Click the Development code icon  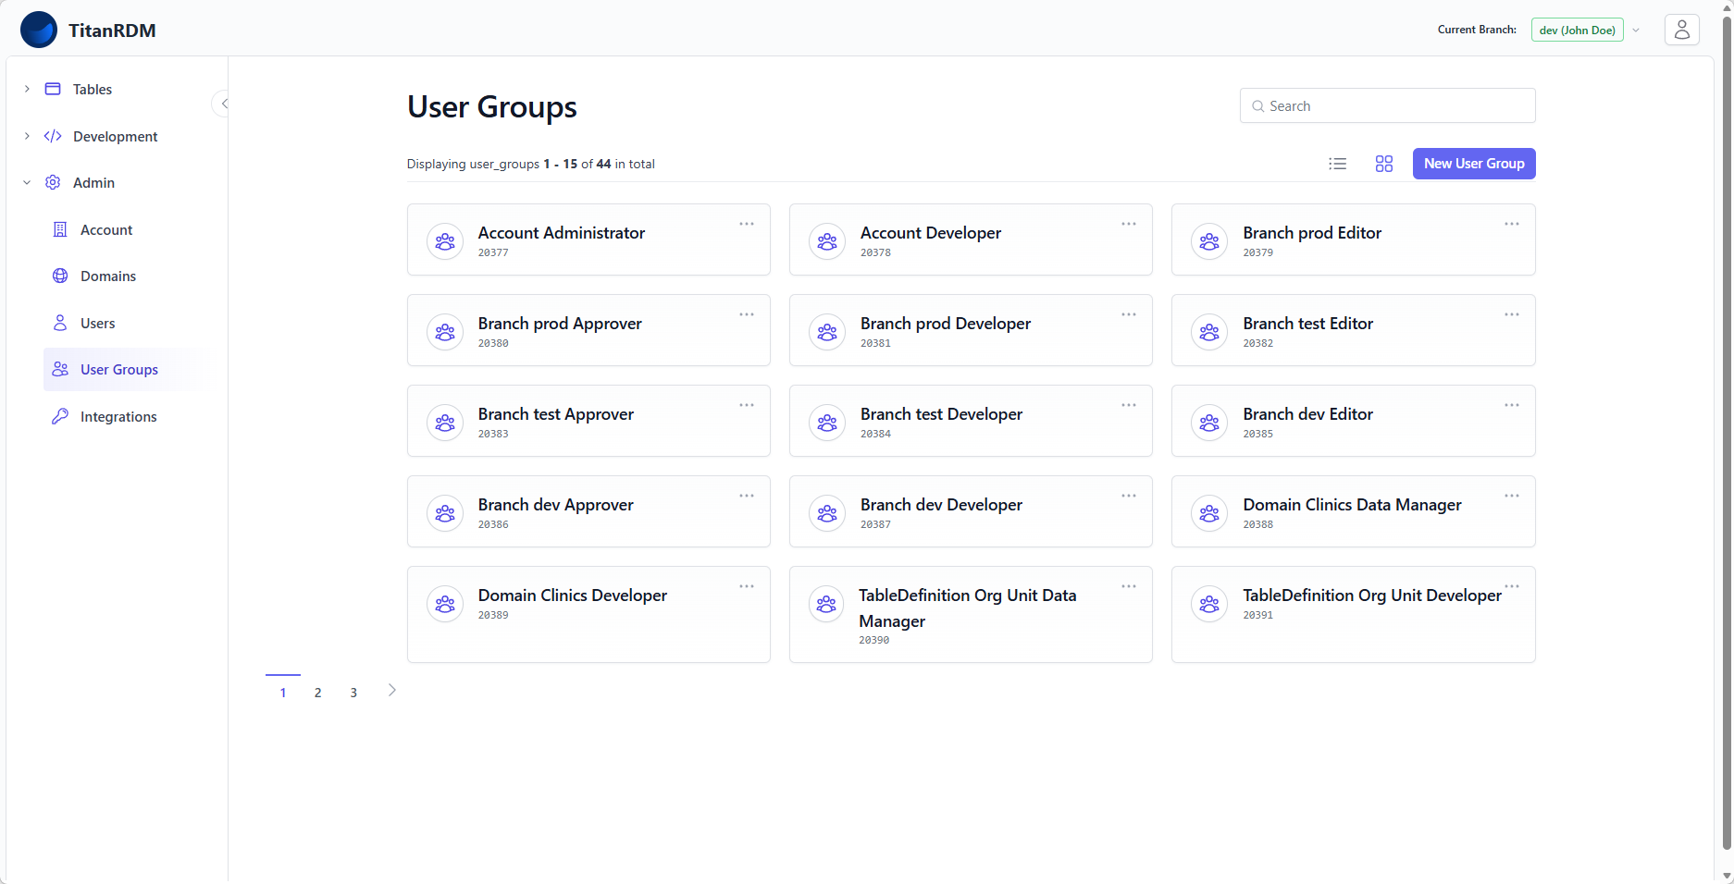[x=53, y=136]
